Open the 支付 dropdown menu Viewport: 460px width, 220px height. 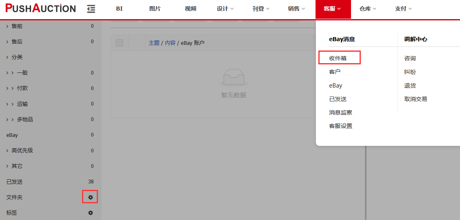(403, 9)
